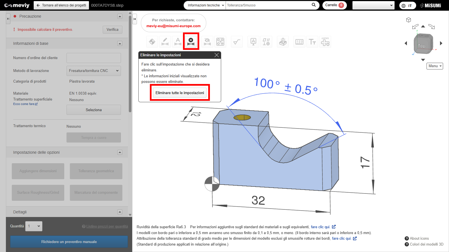
Task: Open the 'About icons' help link
Action: tap(417, 238)
